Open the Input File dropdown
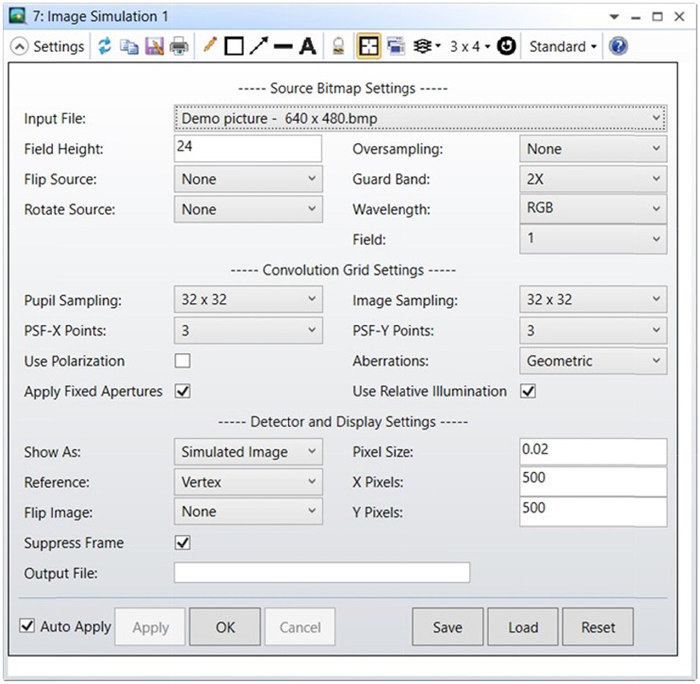 click(420, 118)
